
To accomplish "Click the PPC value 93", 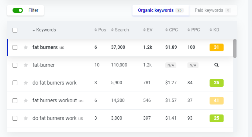I will pyautogui.click(x=190, y=118).
